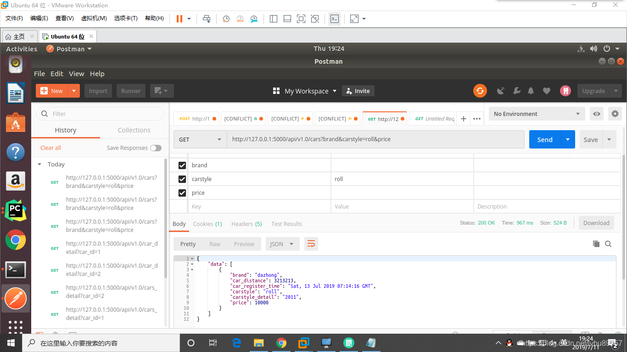Screen dimensions: 627x352
Task: Open manage environments gear icon
Action: click(x=615, y=114)
